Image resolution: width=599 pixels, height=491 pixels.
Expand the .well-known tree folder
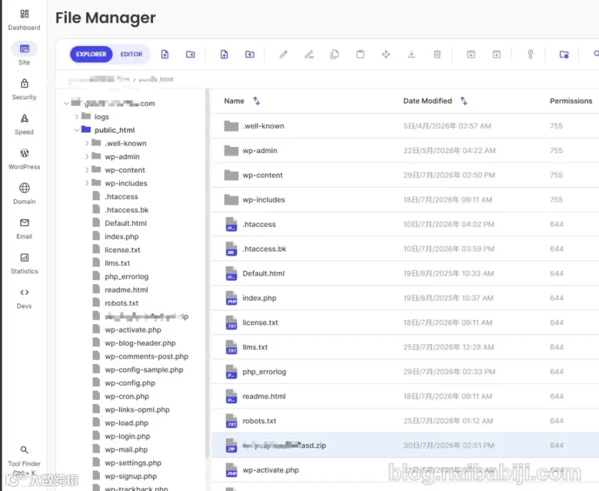pos(87,143)
